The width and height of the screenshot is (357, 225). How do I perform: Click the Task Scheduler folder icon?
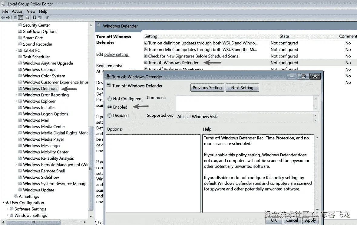20,57
